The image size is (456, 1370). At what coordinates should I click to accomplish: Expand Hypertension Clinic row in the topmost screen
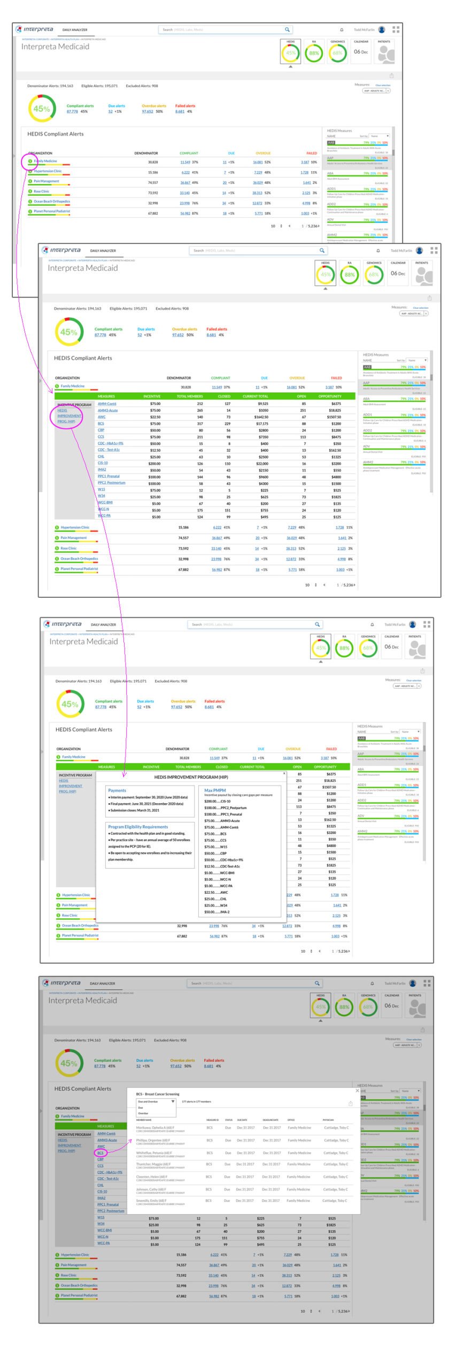(x=30, y=171)
